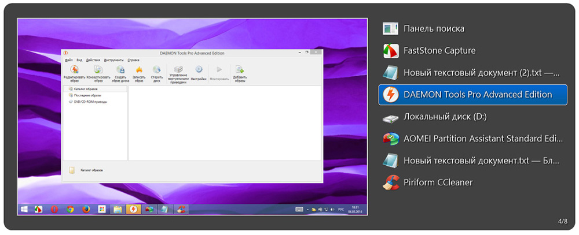This screenshot has width=579, height=235.
Task: Open Opera from the taskbar
Action: (54, 210)
